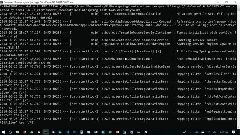This screenshot has height=135, width=240.
Task: Close the Command Prompt window
Action: 235,2
